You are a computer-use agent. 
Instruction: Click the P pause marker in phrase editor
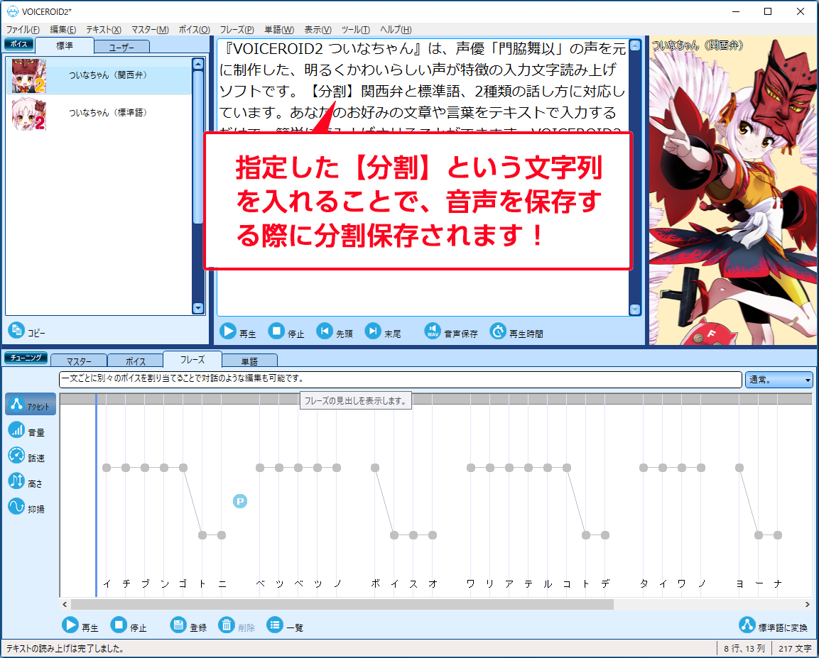click(240, 501)
